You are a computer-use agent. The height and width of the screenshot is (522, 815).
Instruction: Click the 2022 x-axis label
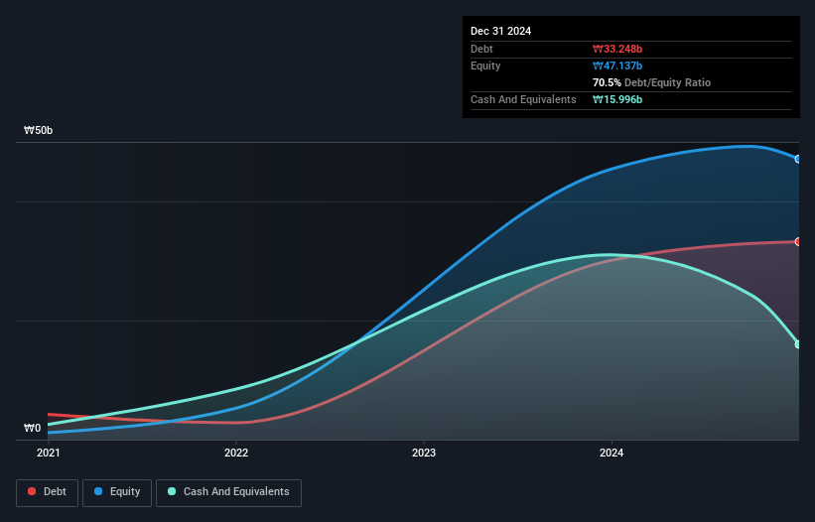[236, 453]
